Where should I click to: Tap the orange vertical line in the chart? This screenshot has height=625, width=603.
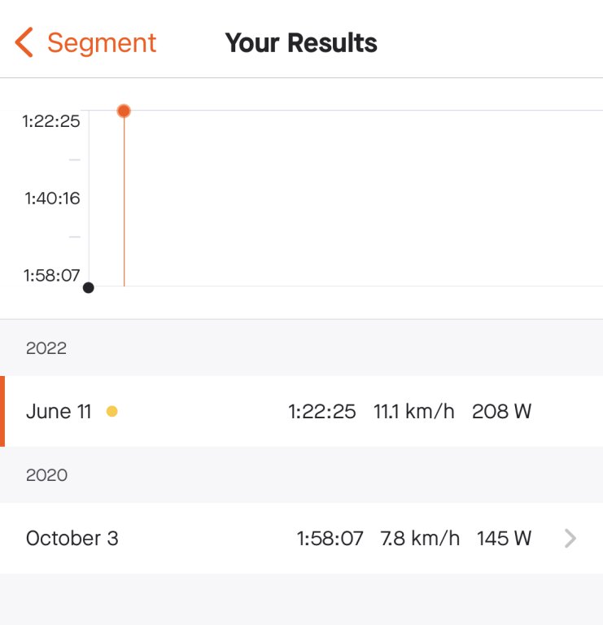click(124, 203)
